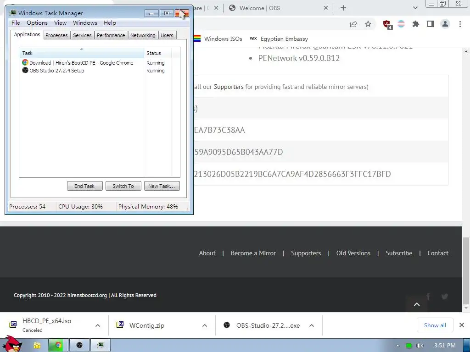Click the Chrome share page icon
The image size is (470, 352).
coord(353,24)
